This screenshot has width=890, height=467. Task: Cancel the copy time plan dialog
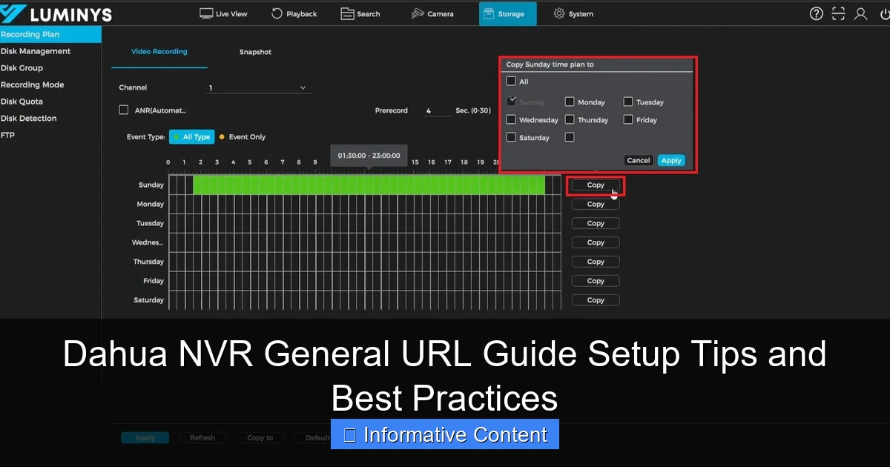click(x=638, y=160)
